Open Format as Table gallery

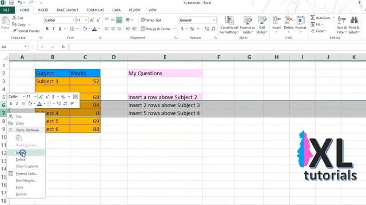pyautogui.click(x=248, y=25)
